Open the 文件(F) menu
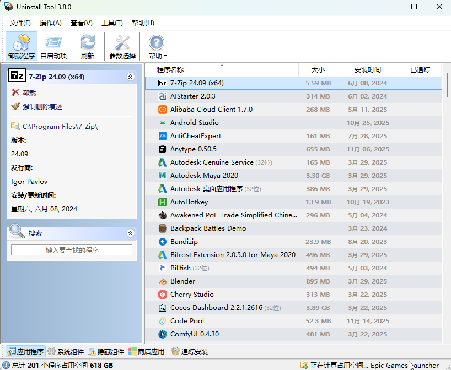 tap(20, 23)
